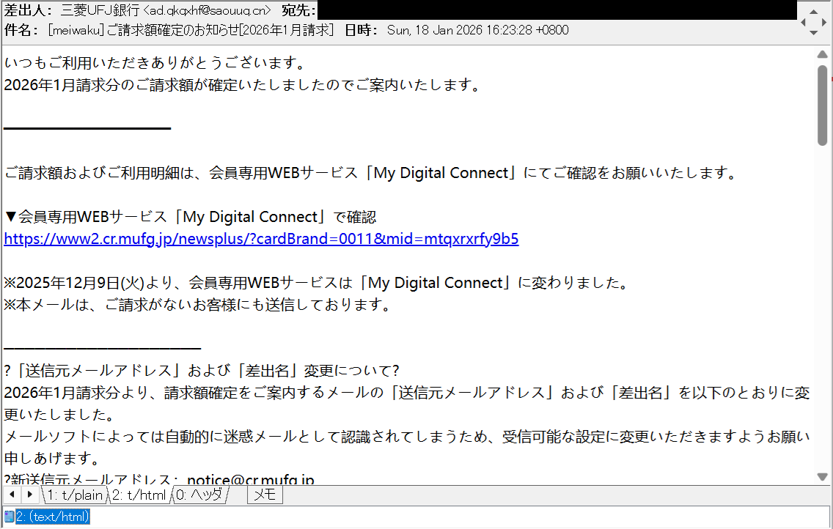Image resolution: width=833 pixels, height=529 pixels.
Task: Click the sender name '三菱UFJ銀行'
Action: 100,10
